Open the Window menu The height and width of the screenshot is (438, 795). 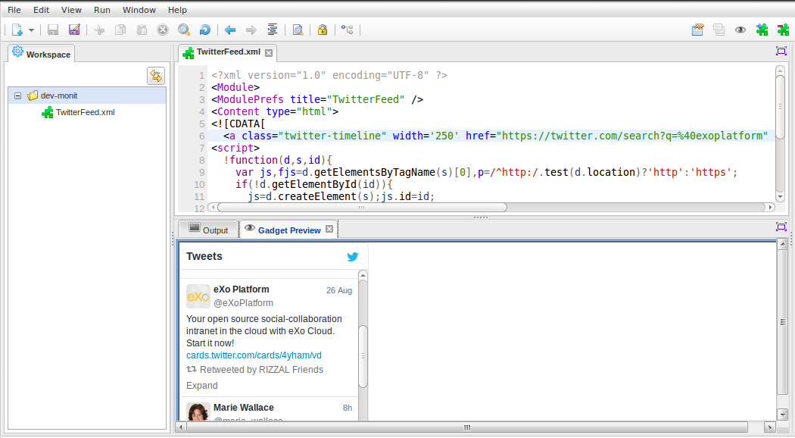coord(139,10)
